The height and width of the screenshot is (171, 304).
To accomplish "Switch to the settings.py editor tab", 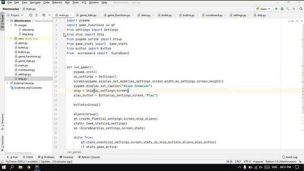I will pos(239,15).
